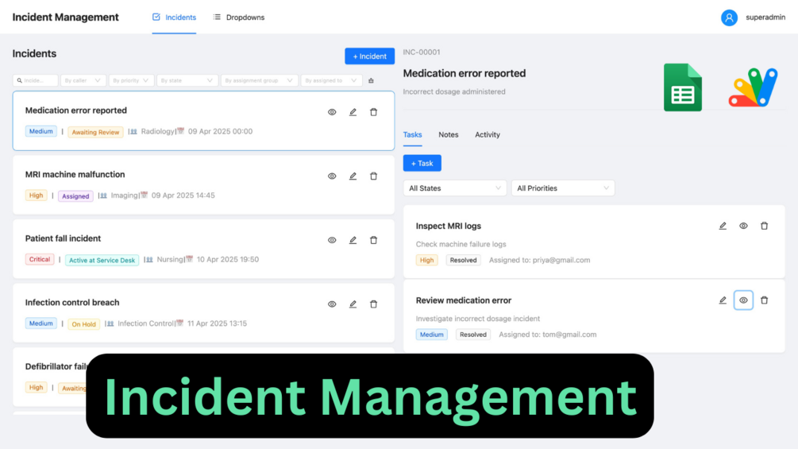798x449 pixels.
Task: View the Medication error reported incident
Action: pos(332,112)
